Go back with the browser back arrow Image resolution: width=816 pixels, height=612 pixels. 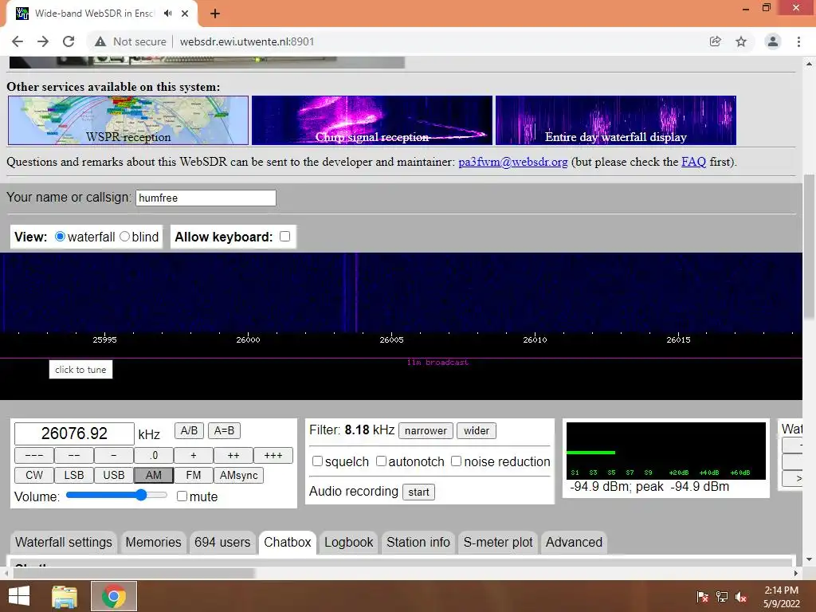pyautogui.click(x=18, y=41)
